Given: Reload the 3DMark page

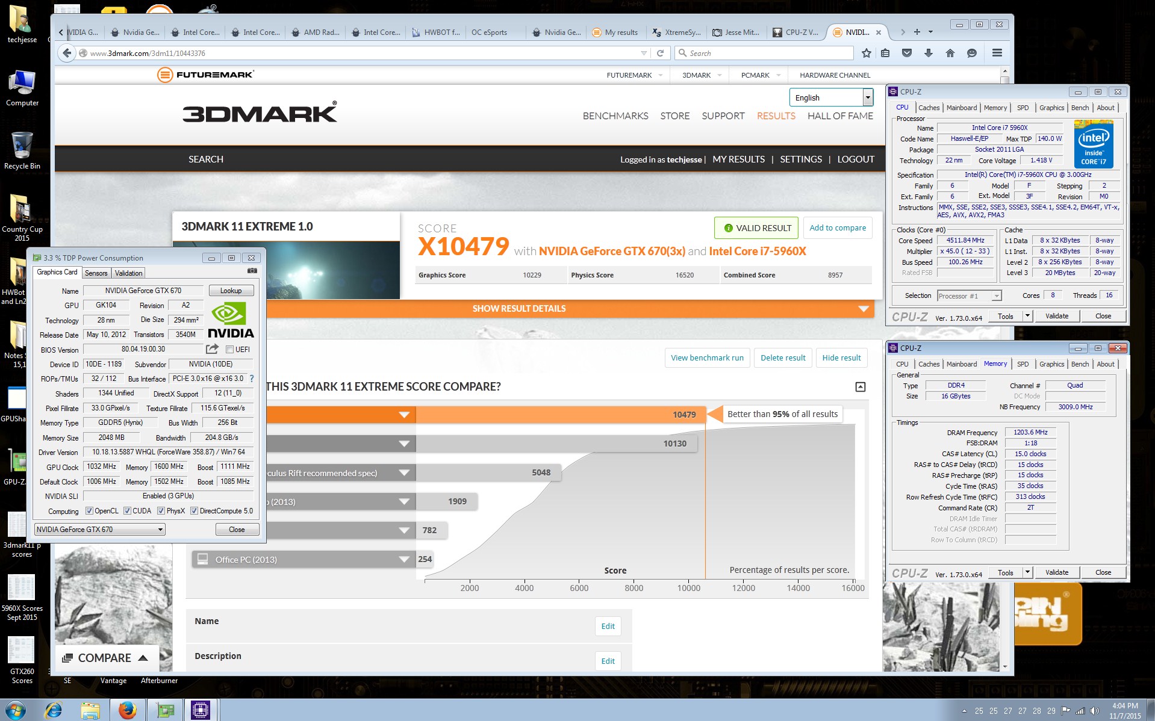Looking at the screenshot, I should point(660,53).
